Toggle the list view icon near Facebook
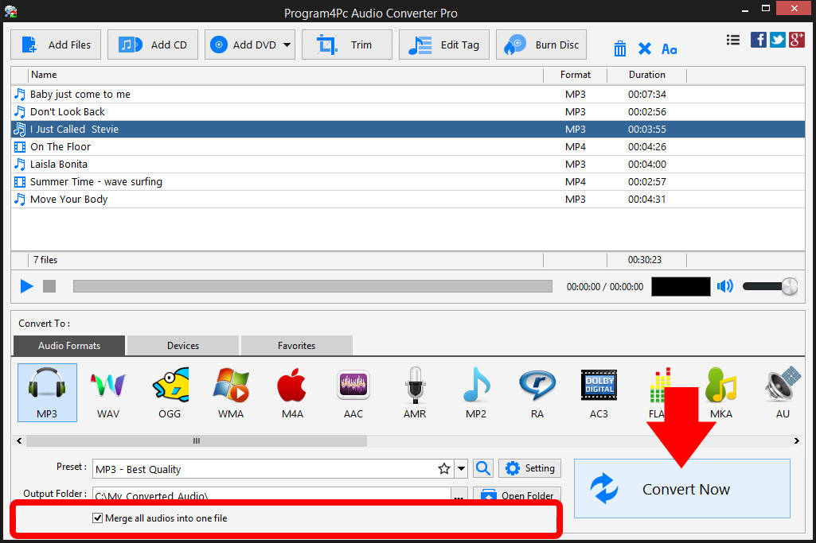816x543 pixels. pyautogui.click(x=732, y=39)
